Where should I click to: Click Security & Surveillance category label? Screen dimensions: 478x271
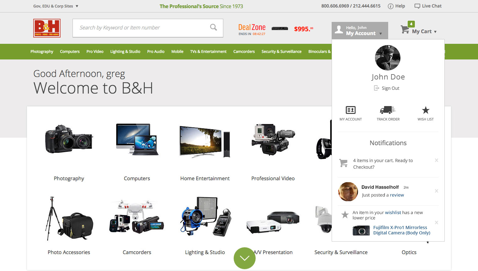pyautogui.click(x=341, y=252)
